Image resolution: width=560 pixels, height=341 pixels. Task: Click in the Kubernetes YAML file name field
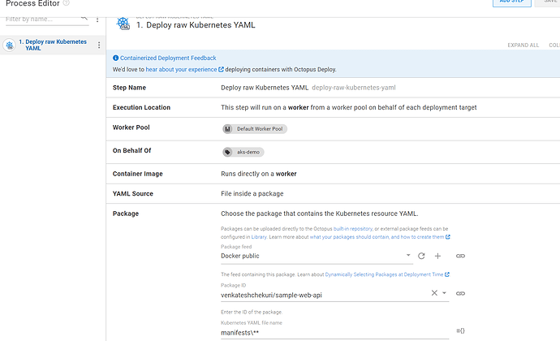334,333
